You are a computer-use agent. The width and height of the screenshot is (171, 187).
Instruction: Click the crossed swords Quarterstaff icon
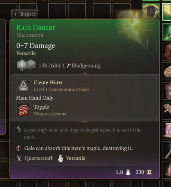click(19, 158)
